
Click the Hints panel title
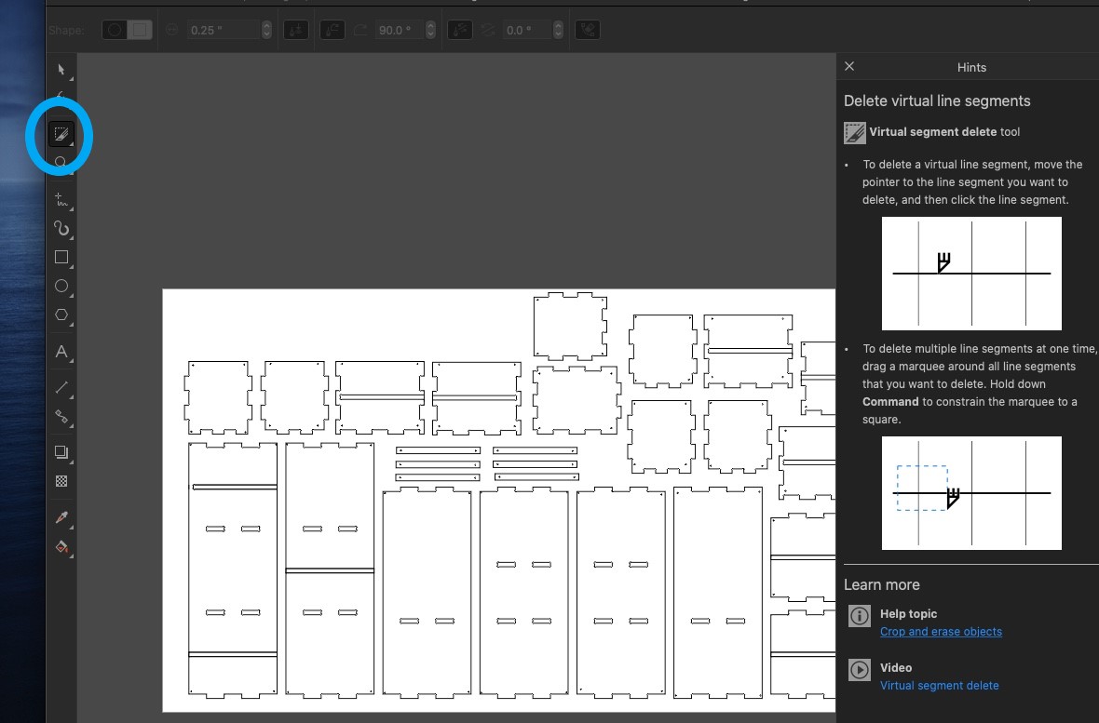971,67
